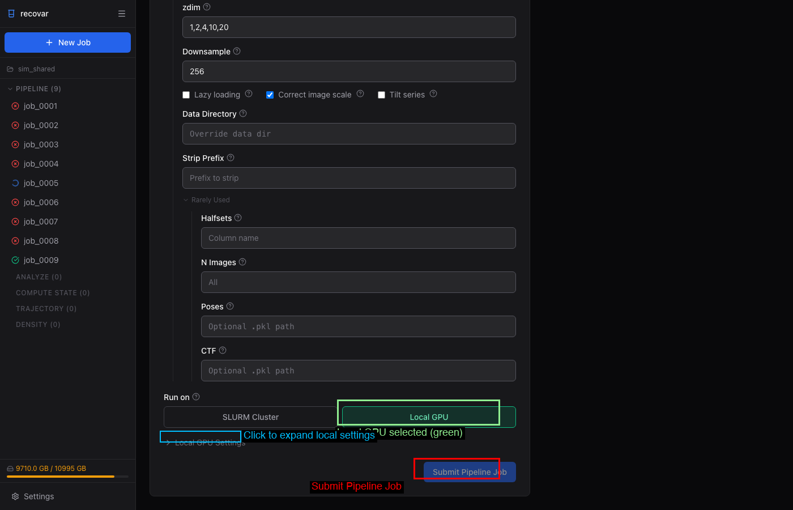Image resolution: width=793 pixels, height=510 pixels.
Task: Click the New Job button
Action: (67, 42)
